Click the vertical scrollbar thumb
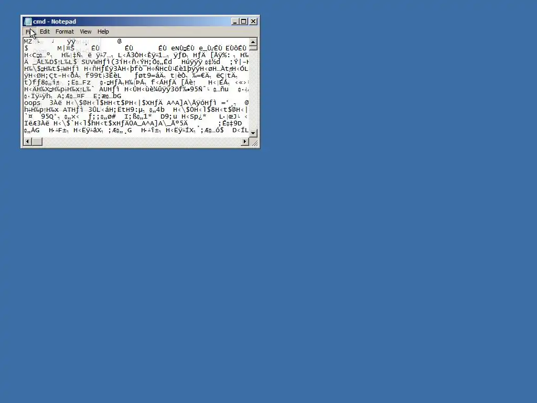Viewport: 537px width, 403px height. pos(253,48)
